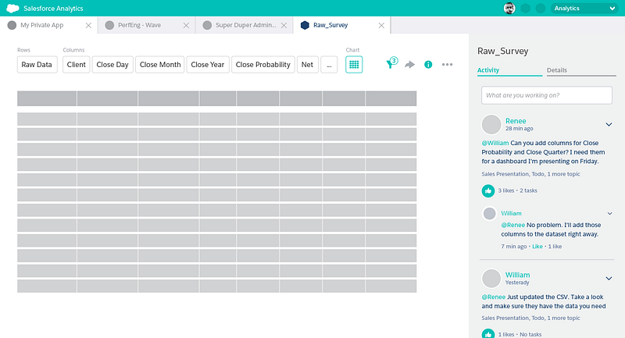
Task: Open the @Renee mention in William's reply
Action: [x=513, y=225]
